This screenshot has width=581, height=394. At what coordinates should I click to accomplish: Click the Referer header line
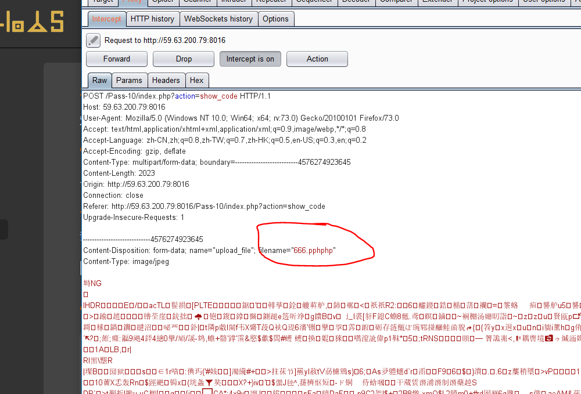(x=204, y=207)
